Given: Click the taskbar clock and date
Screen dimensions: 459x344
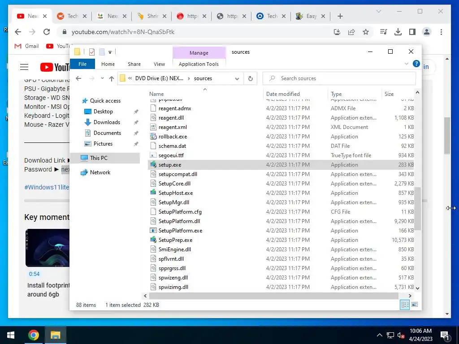Looking at the screenshot, I should (x=420, y=335).
